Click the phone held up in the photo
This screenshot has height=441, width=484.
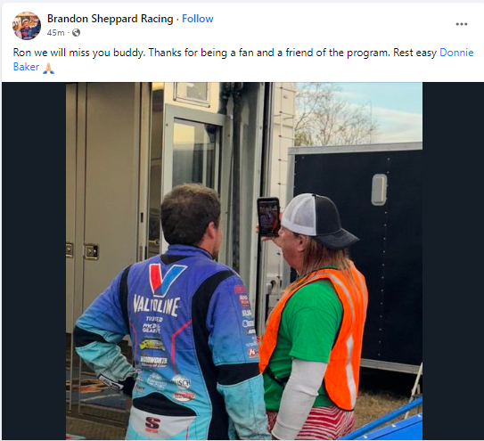pos(268,217)
